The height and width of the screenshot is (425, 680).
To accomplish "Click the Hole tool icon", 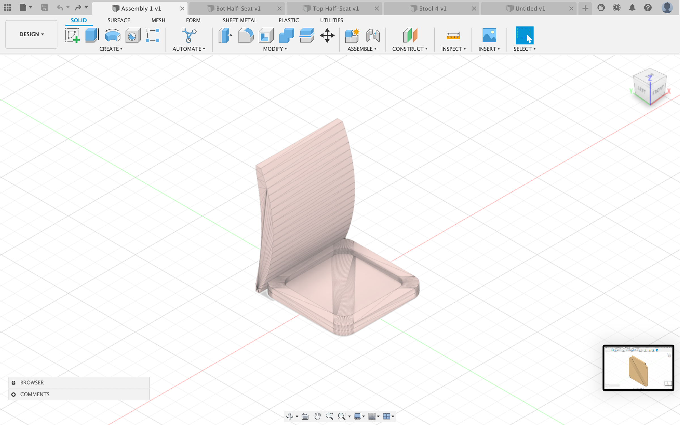I will point(133,35).
